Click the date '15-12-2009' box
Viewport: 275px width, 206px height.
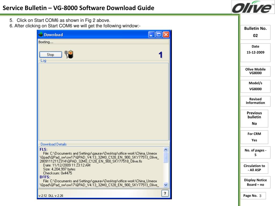coord(255,53)
